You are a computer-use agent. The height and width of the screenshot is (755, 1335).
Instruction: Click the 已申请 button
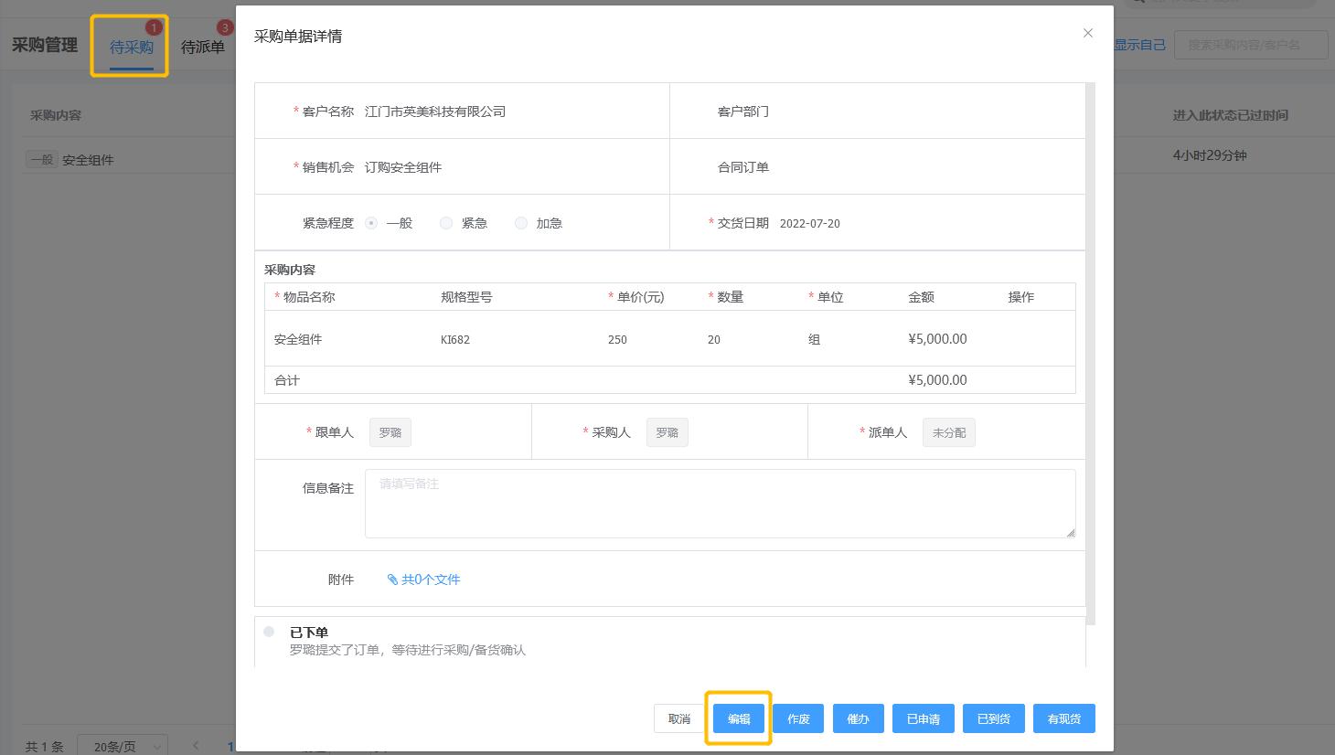(924, 718)
